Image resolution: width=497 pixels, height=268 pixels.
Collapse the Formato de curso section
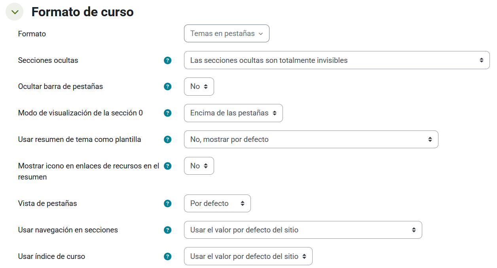point(15,12)
